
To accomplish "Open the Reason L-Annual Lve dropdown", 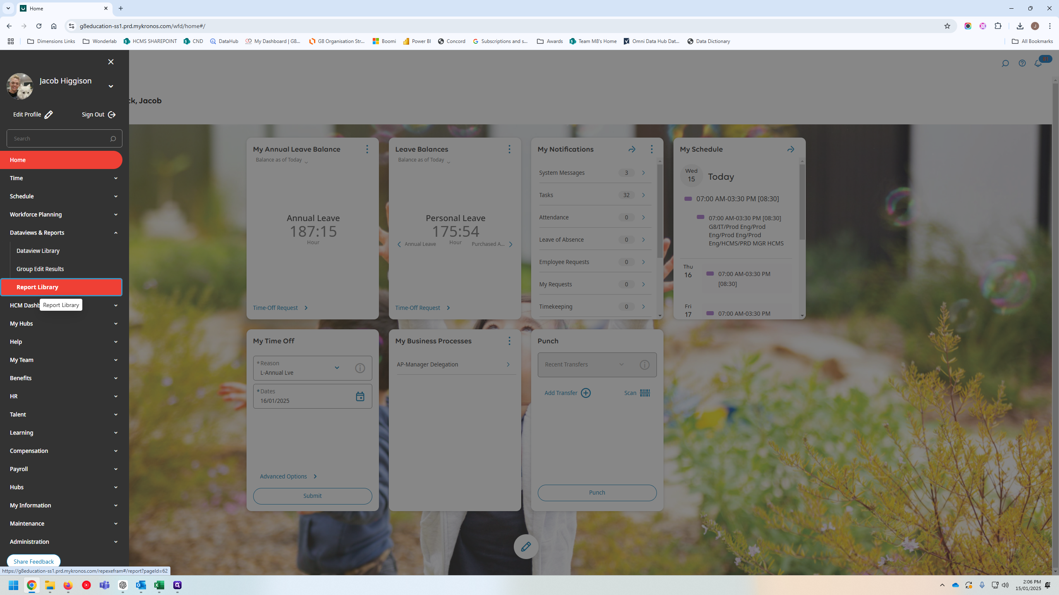I will point(337,368).
